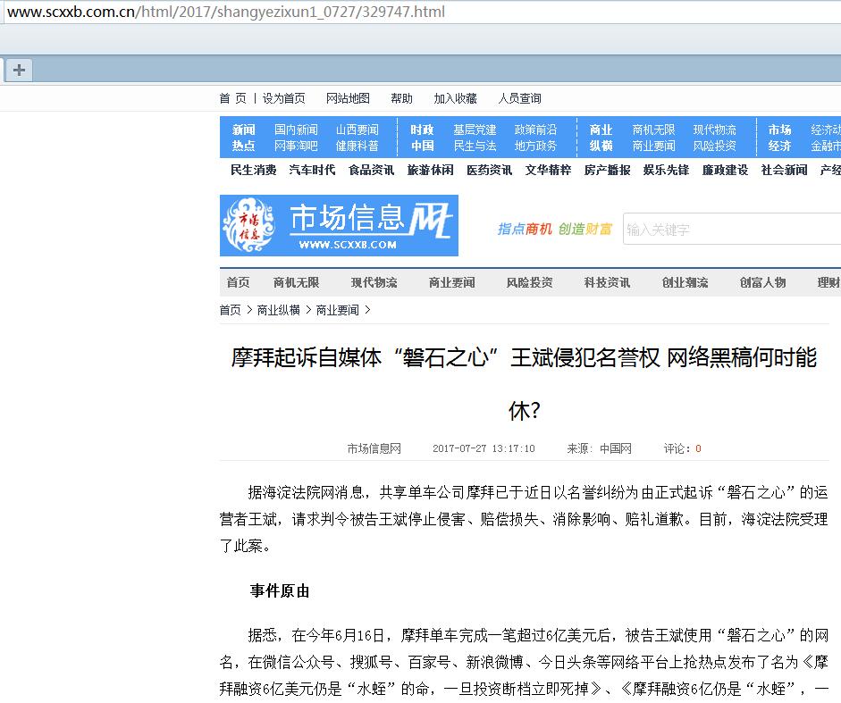841x703 pixels.
Task: Open the 娱乐先锋 channel link
Action: 666,170
